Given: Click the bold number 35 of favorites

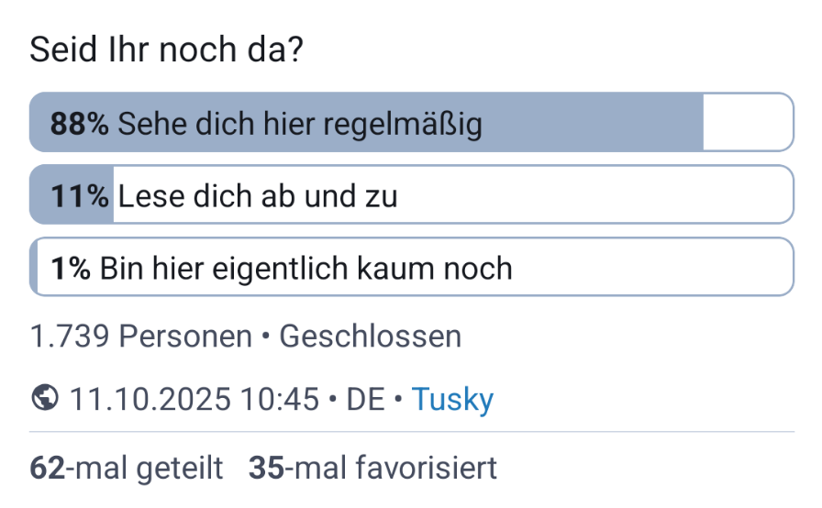Looking at the screenshot, I should click(x=265, y=468).
